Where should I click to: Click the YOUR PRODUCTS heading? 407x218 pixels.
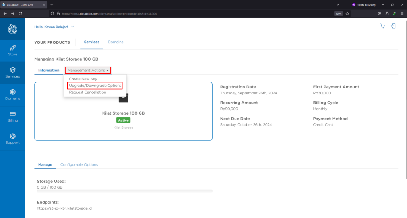click(x=52, y=42)
